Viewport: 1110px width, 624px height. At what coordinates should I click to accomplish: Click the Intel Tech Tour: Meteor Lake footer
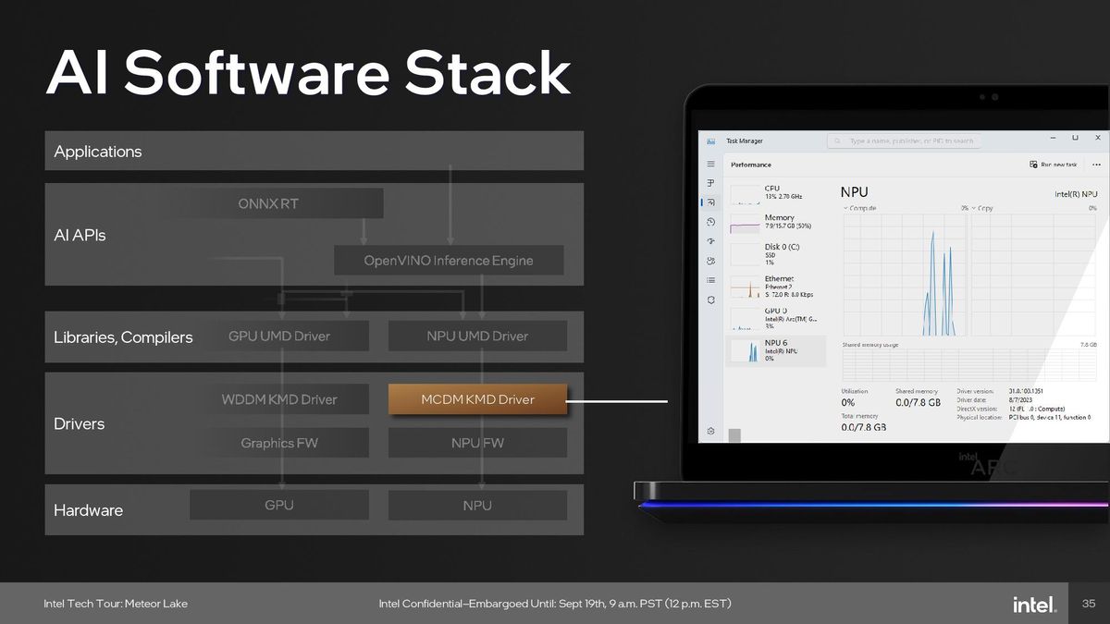click(x=116, y=604)
